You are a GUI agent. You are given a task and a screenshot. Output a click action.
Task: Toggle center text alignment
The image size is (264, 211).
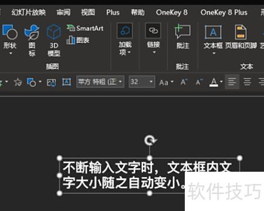[247, 81]
